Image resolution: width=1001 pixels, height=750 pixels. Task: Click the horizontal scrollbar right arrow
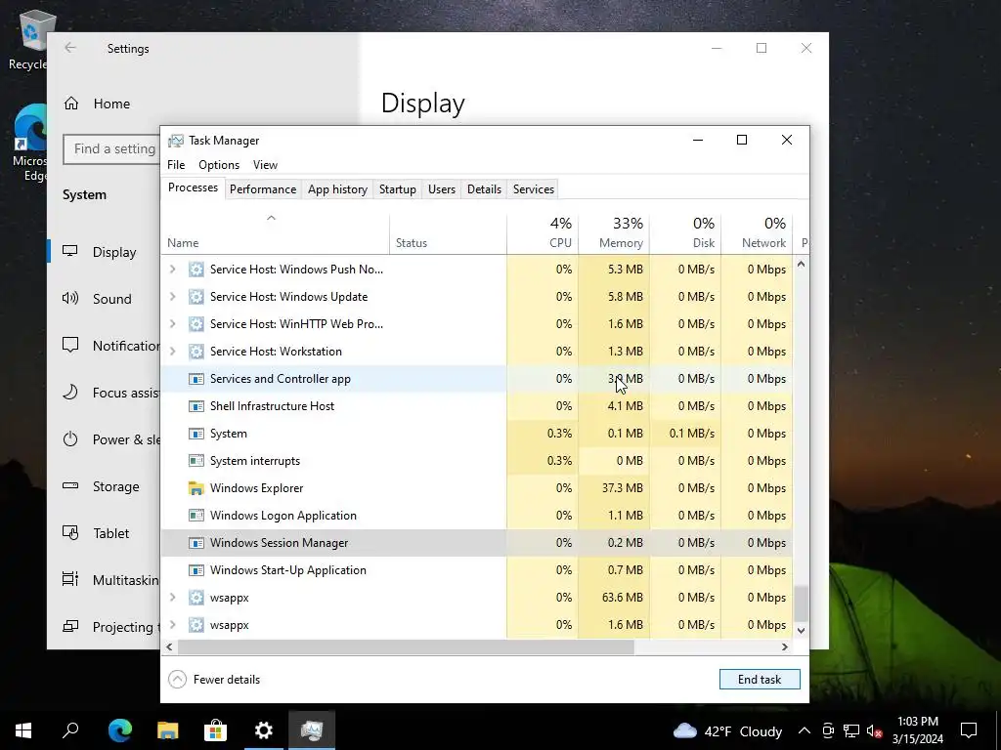click(x=785, y=647)
